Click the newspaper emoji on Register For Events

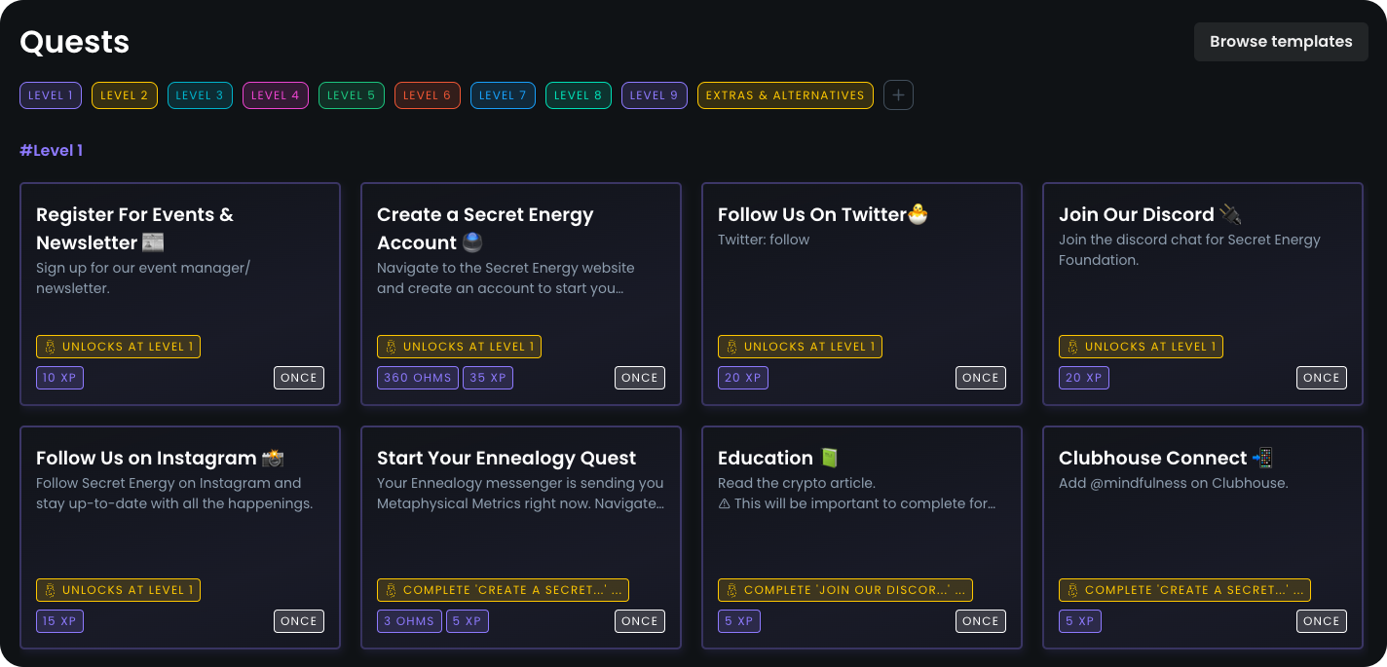[x=153, y=242]
